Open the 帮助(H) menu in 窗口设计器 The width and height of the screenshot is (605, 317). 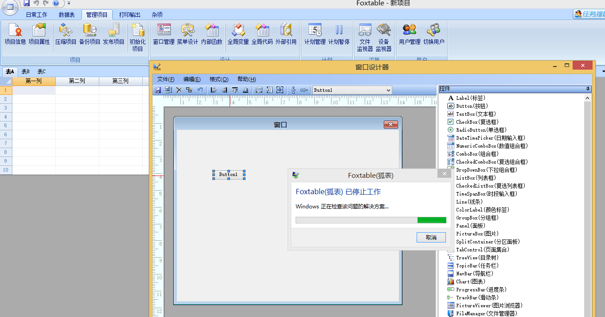click(x=247, y=79)
